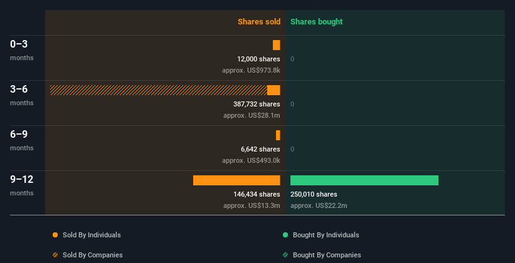The height and width of the screenshot is (263, 515).
Task: Click the 146,434 shares value
Action: click(257, 194)
